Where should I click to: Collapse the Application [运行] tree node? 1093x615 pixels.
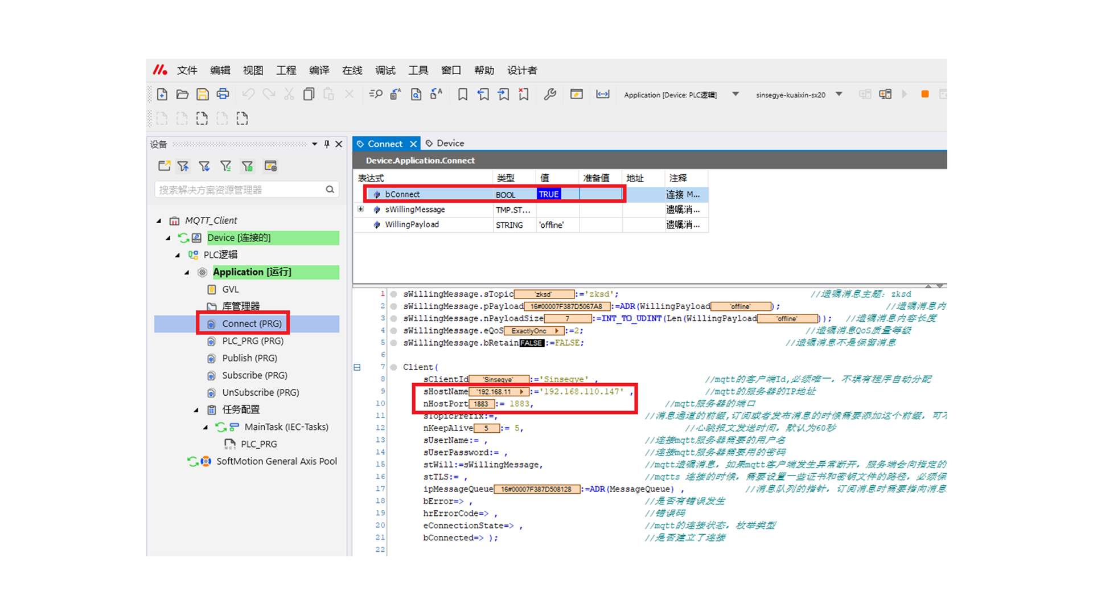[x=187, y=272]
